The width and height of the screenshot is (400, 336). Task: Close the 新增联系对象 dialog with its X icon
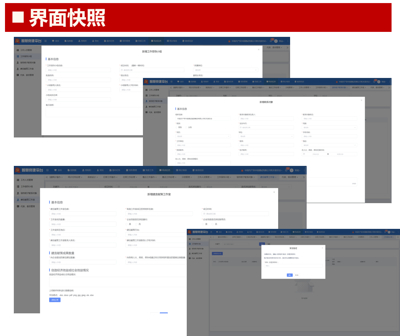pos(361,100)
